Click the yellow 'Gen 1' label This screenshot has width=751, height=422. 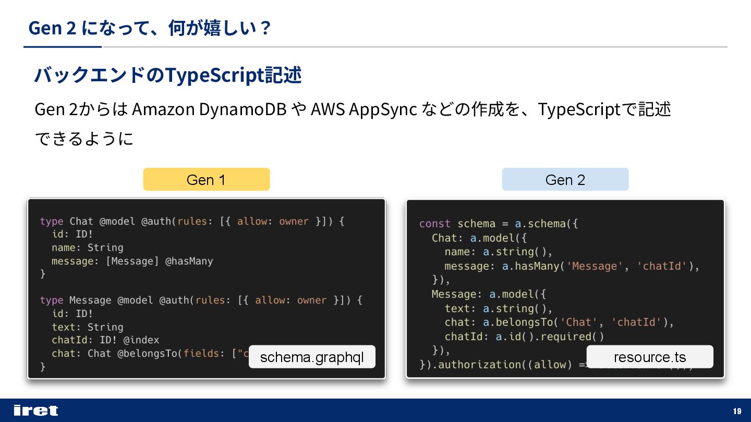point(207,180)
